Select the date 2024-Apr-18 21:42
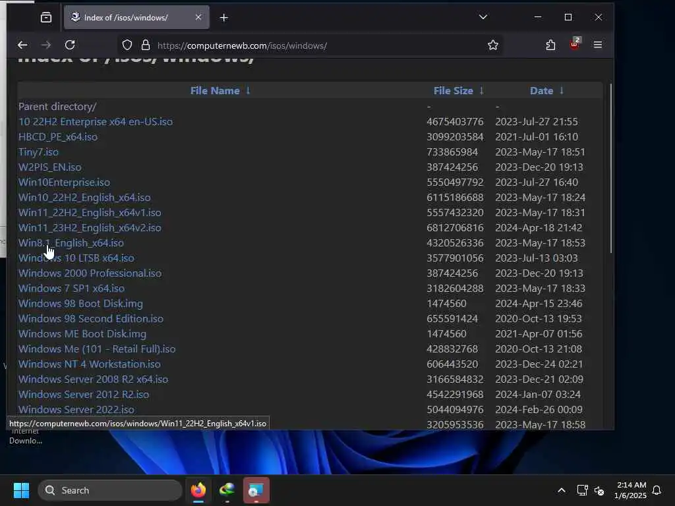The height and width of the screenshot is (506, 675). pyautogui.click(x=539, y=227)
